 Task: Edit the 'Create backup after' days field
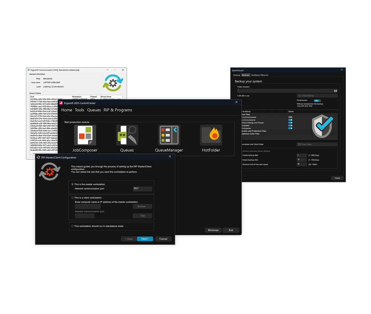(x=302, y=155)
